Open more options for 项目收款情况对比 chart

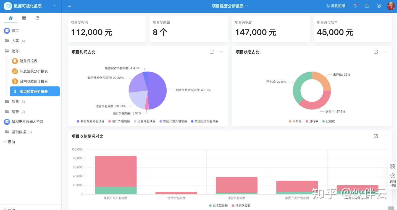click(x=386, y=136)
